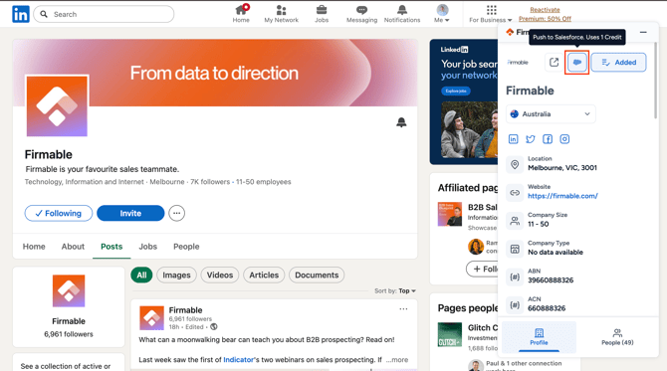Click Reactivate Premium 50% Off link
The image size is (667, 371).
point(545,14)
